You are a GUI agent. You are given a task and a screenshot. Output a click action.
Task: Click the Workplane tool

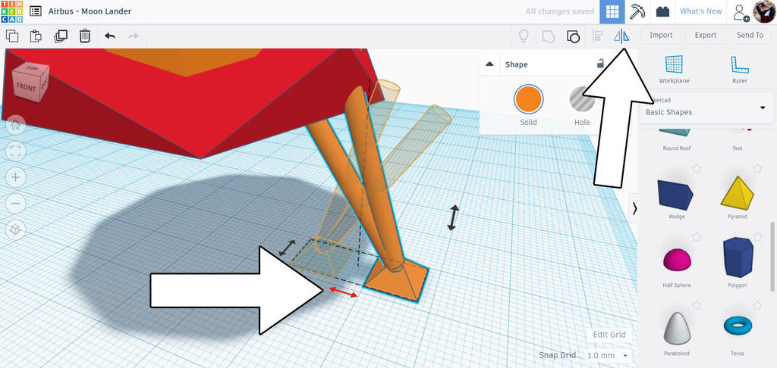674,69
